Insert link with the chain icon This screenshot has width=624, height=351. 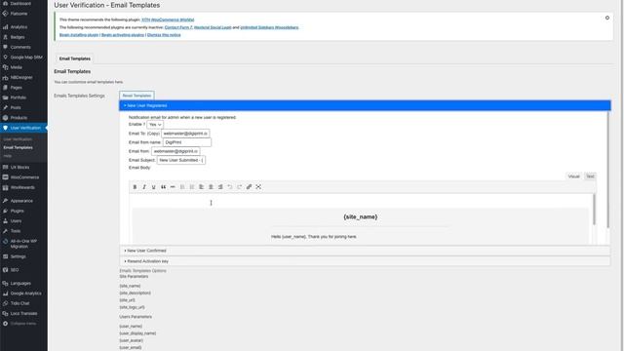pyautogui.click(x=250, y=186)
